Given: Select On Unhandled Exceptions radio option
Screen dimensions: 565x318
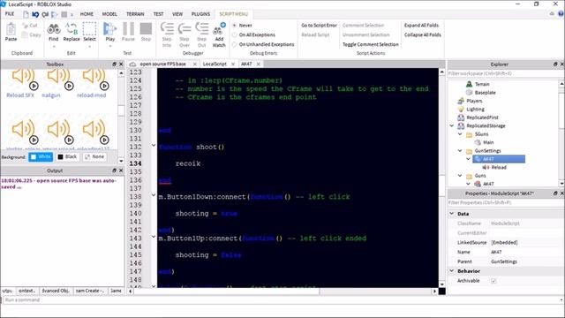Looking at the screenshot, I should click(235, 44).
